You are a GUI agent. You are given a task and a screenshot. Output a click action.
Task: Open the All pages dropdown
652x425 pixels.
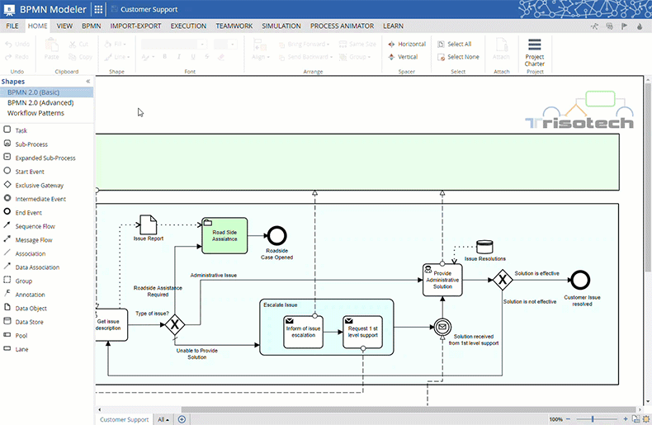point(163,419)
